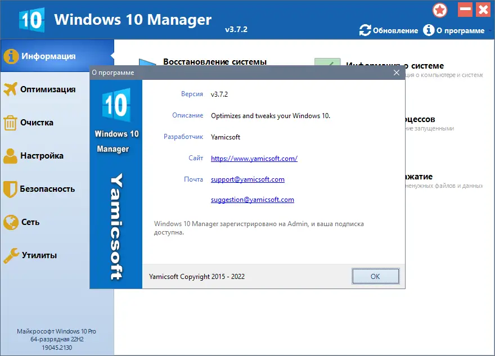Click the Windows 10 logo in About dialog
This screenshot has width=495, height=356.
point(116,105)
